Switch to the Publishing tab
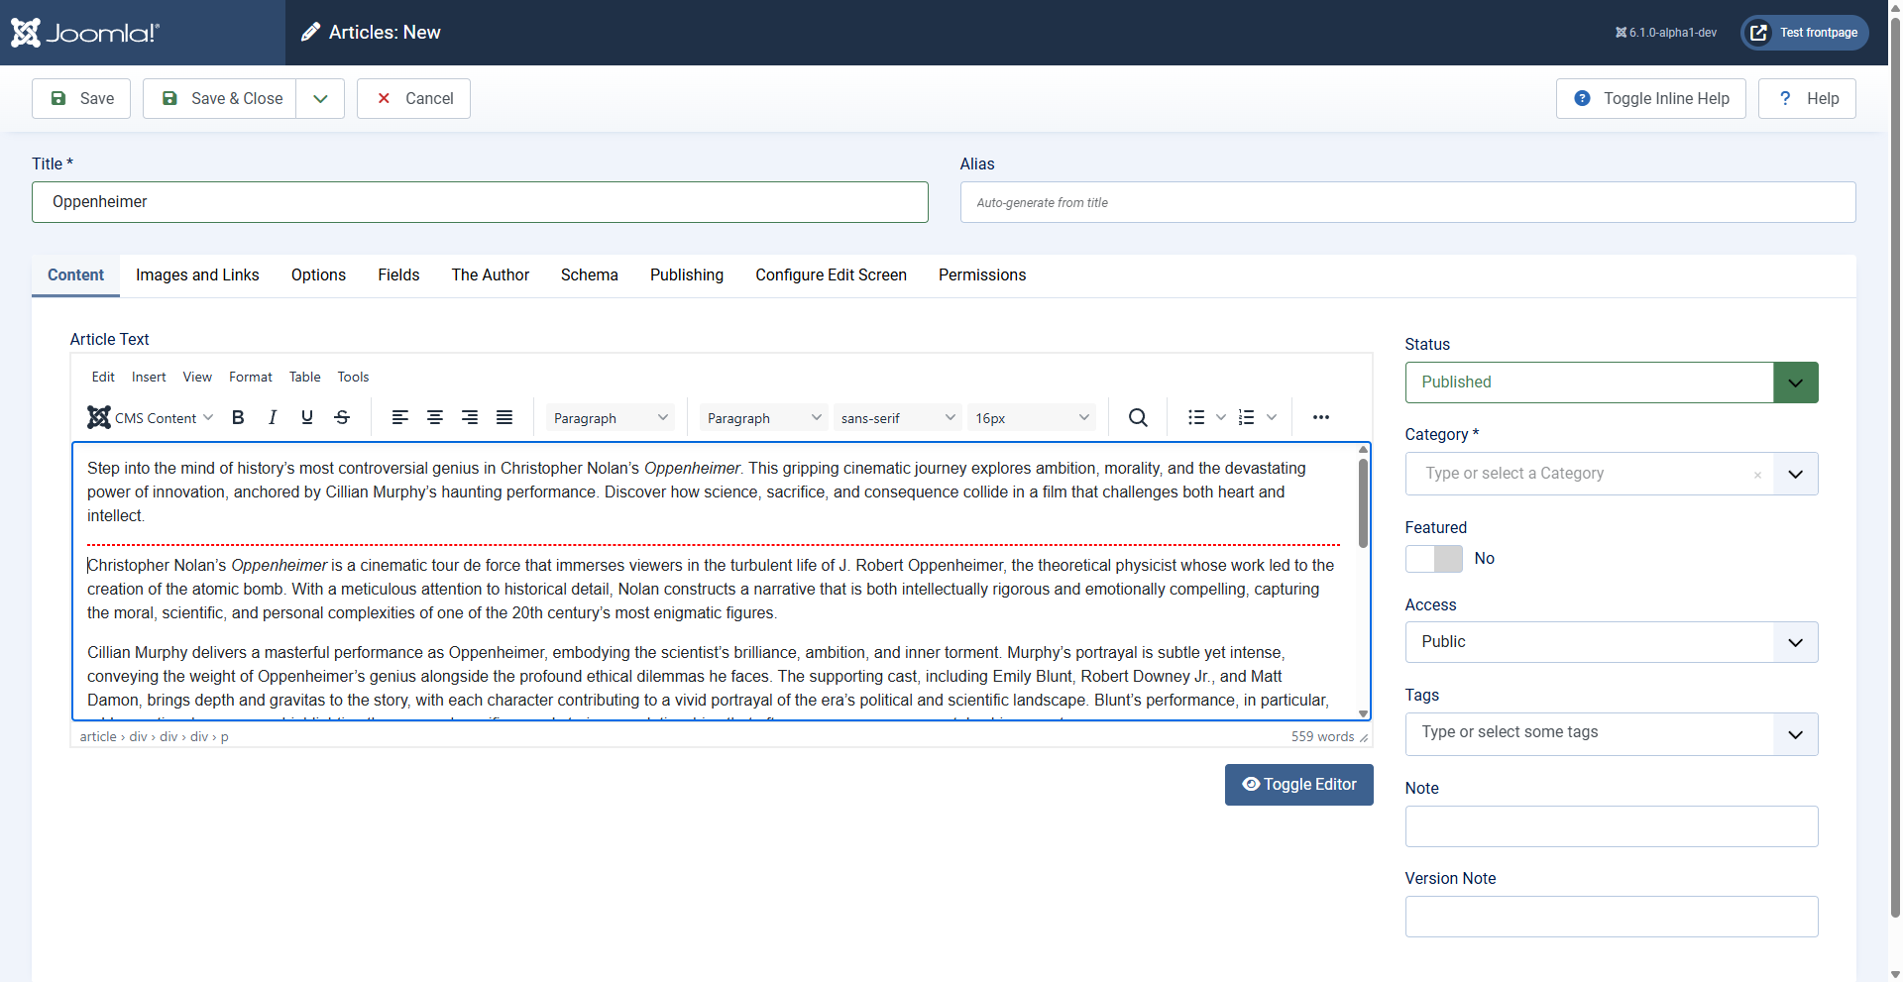Screen dimensions: 1903x982 click(x=687, y=275)
